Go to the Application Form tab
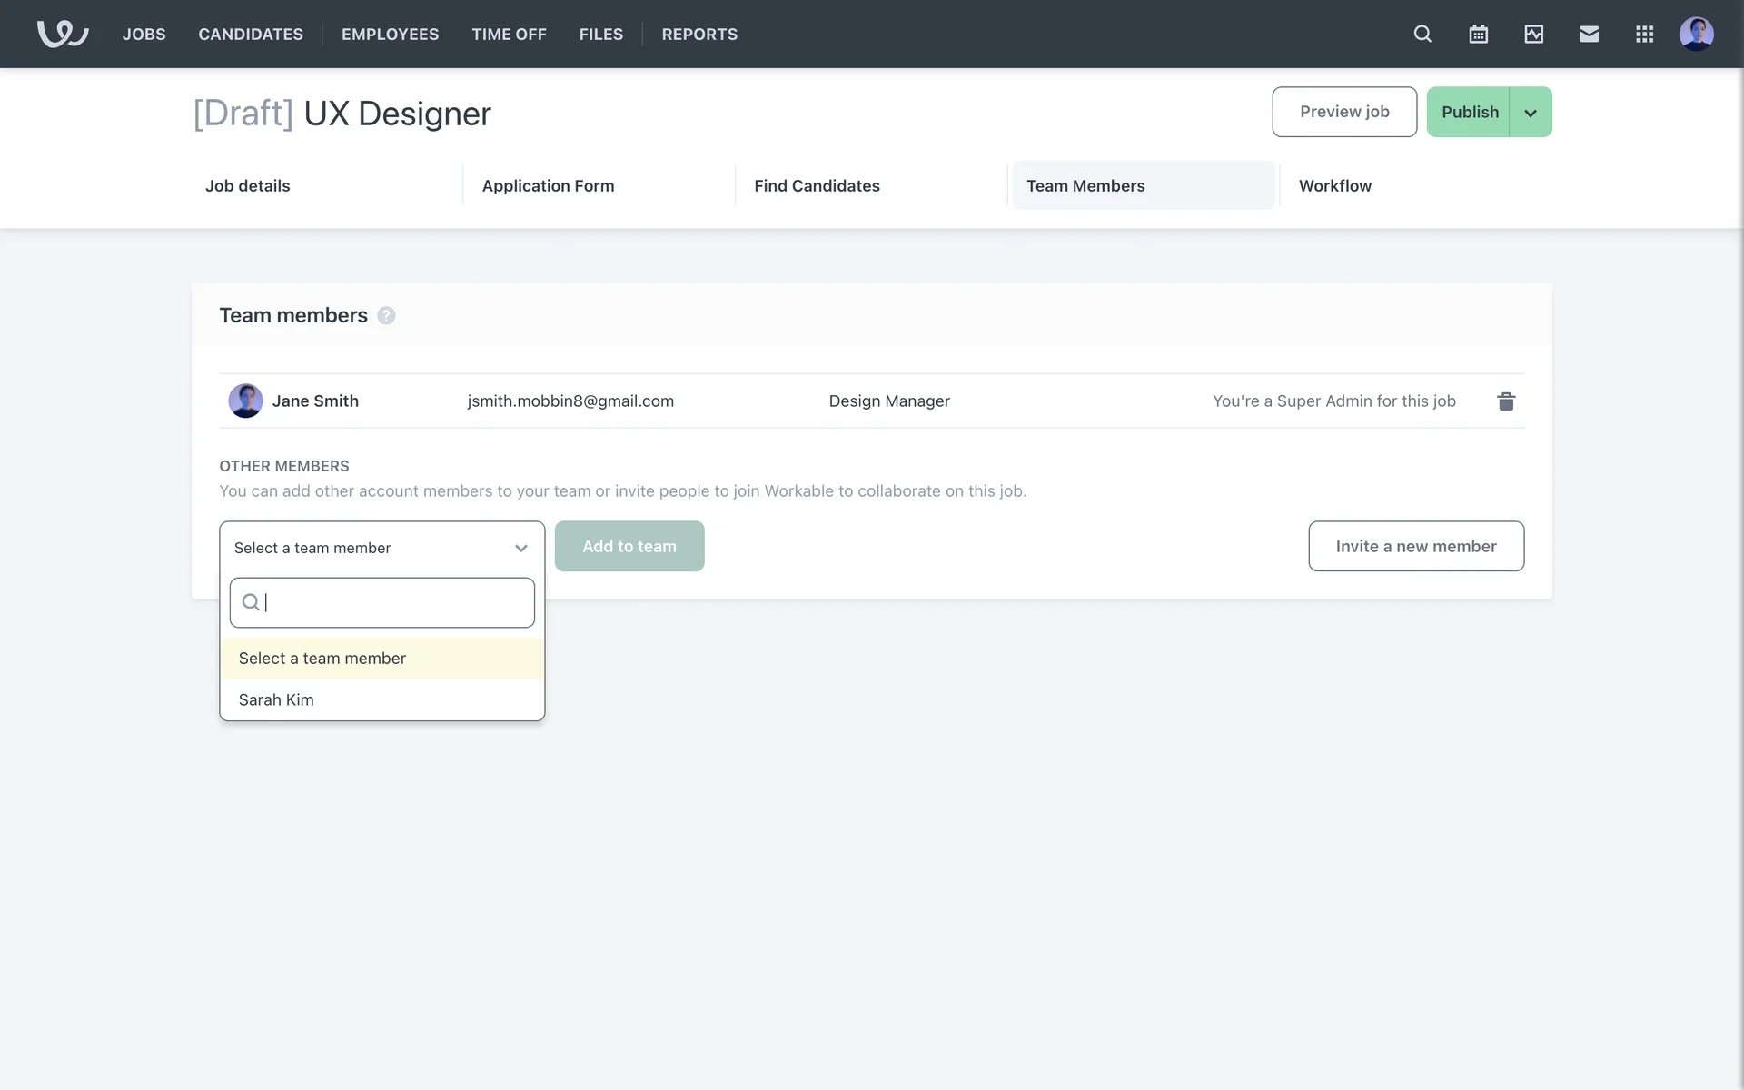This screenshot has width=1744, height=1090. pos(548,185)
